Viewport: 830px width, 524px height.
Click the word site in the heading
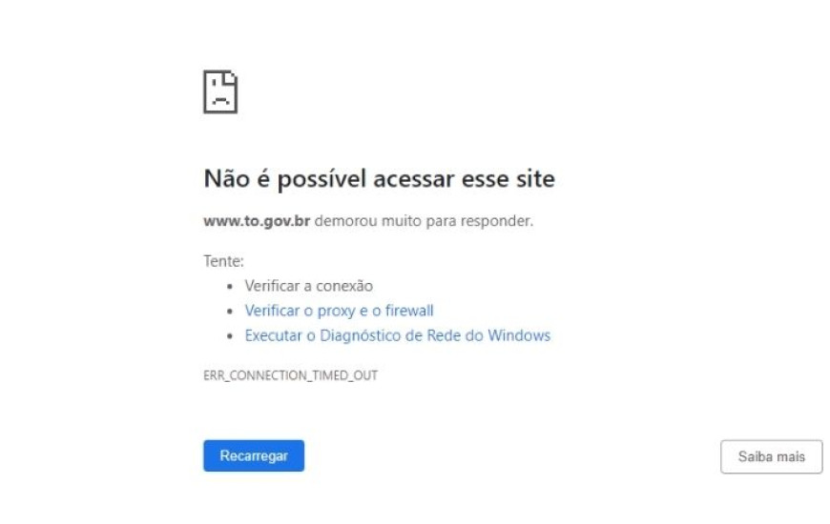(536, 179)
